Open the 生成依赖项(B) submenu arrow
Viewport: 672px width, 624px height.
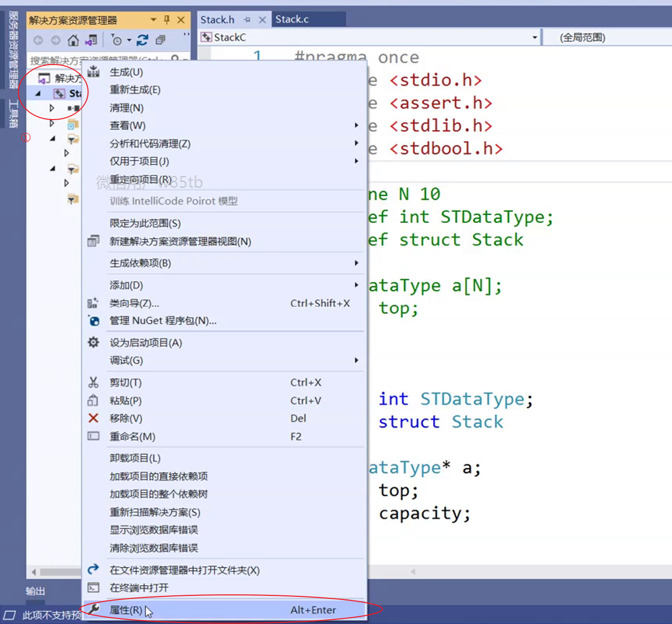(356, 263)
